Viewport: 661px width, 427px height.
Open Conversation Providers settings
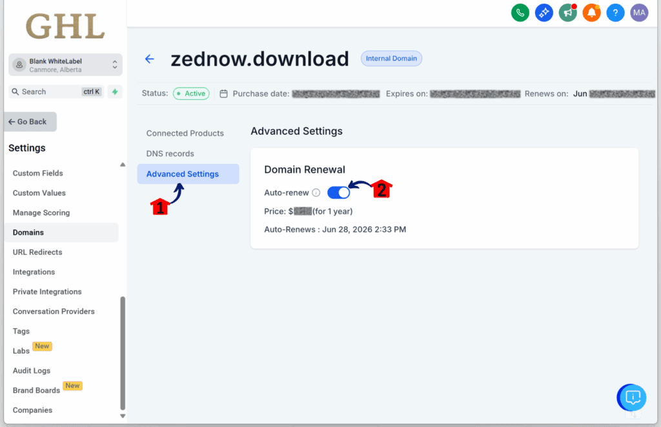coord(54,312)
